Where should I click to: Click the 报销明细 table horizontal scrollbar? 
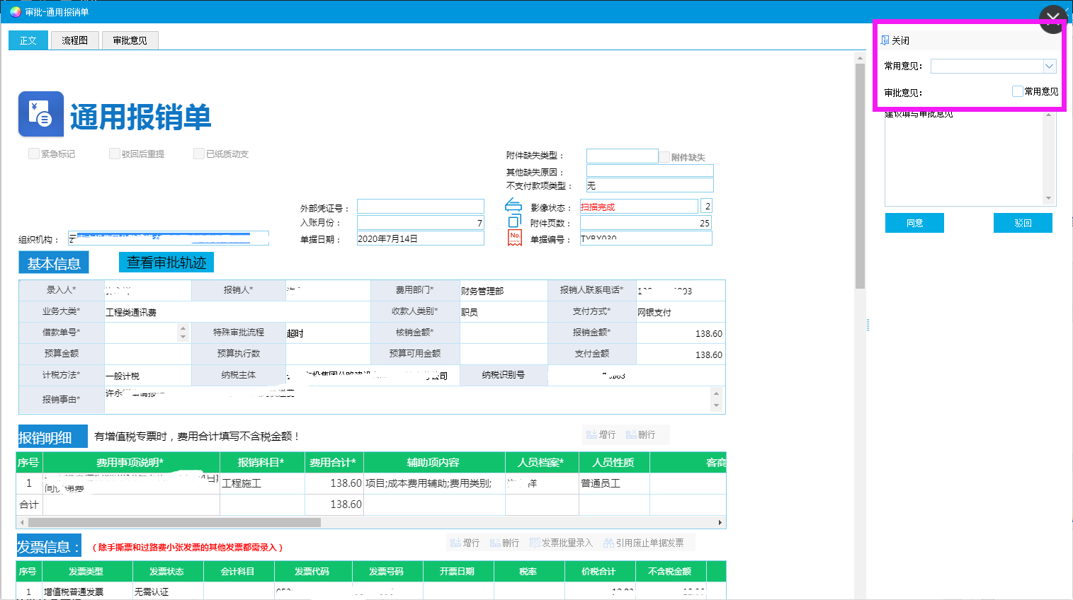pos(174,523)
